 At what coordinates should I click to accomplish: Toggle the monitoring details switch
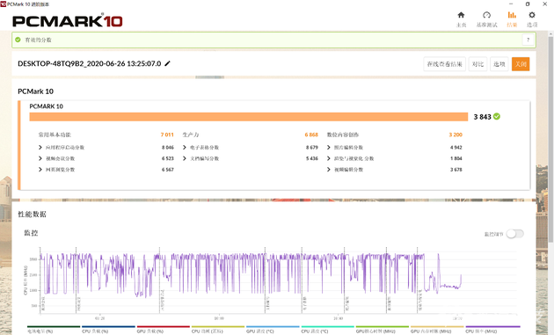(514, 234)
